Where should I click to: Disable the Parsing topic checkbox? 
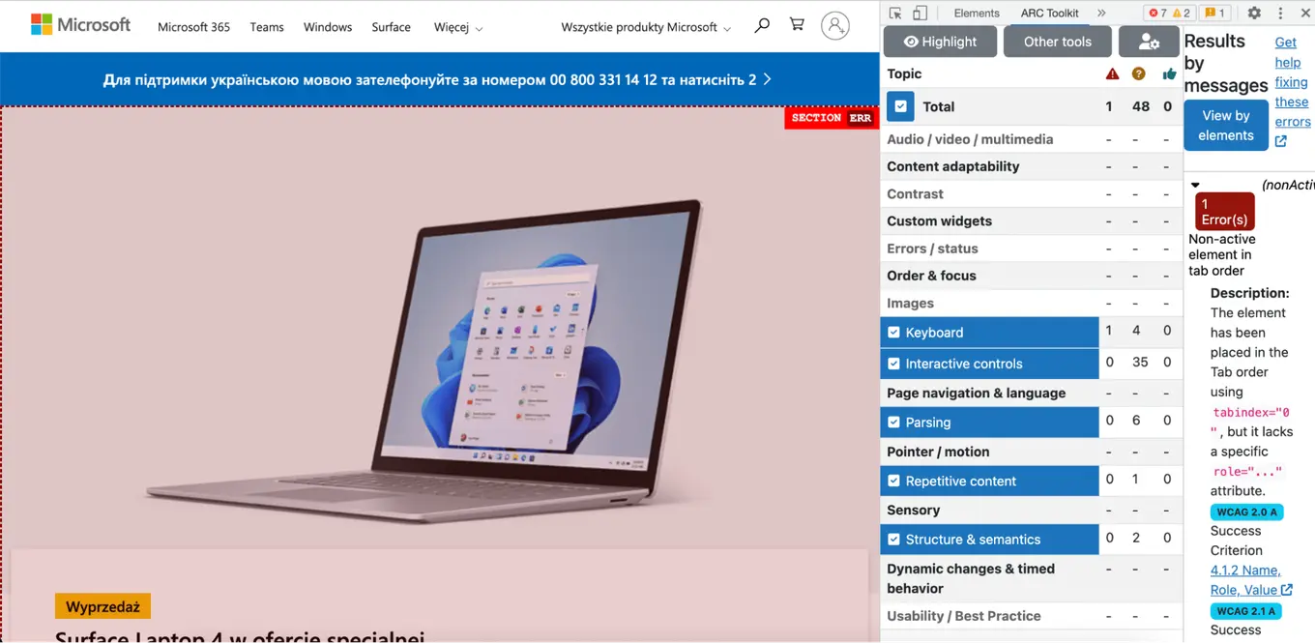coord(894,422)
